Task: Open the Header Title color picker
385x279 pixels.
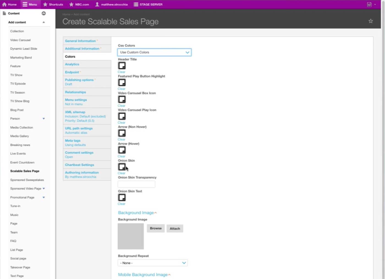Action: pos(122,66)
